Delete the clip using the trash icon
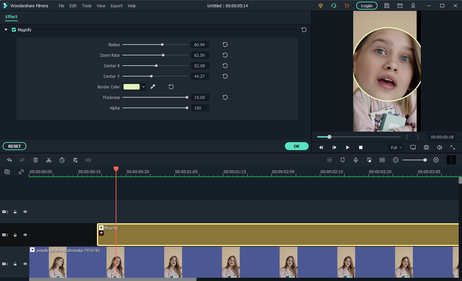Viewport: 462px width, 281px height. tap(36, 160)
